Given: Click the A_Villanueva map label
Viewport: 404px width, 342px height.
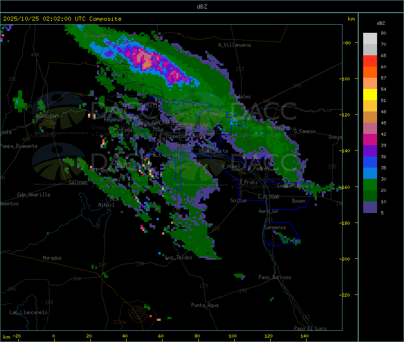Looking at the screenshot, I should pos(234,45).
